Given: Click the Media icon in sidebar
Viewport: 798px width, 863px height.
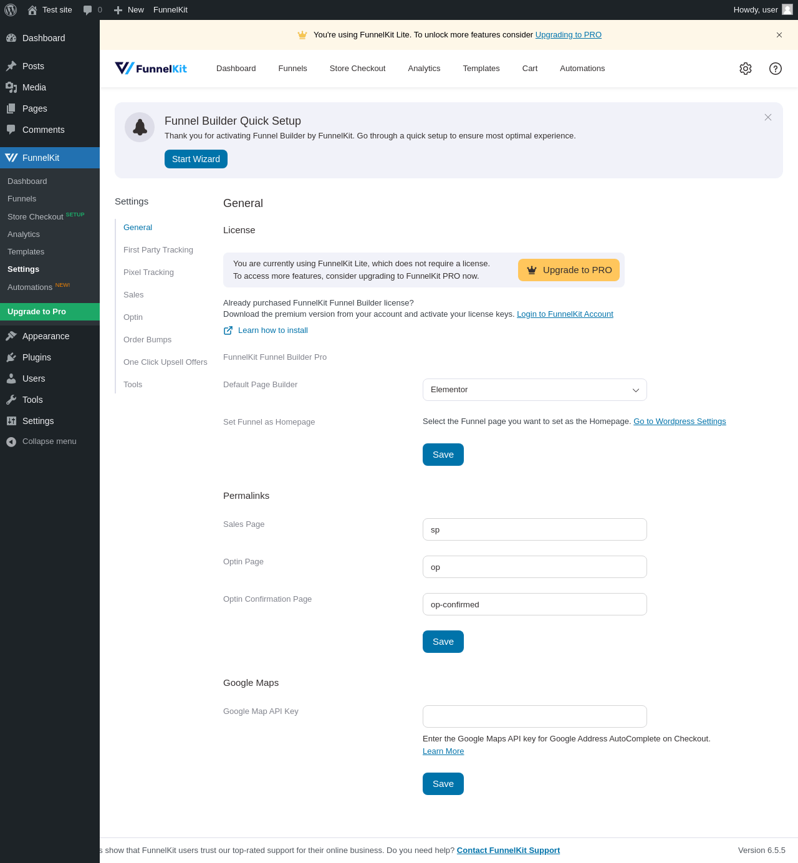Looking at the screenshot, I should pyautogui.click(x=11, y=87).
